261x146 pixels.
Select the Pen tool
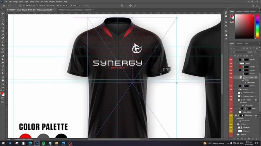[3, 66]
